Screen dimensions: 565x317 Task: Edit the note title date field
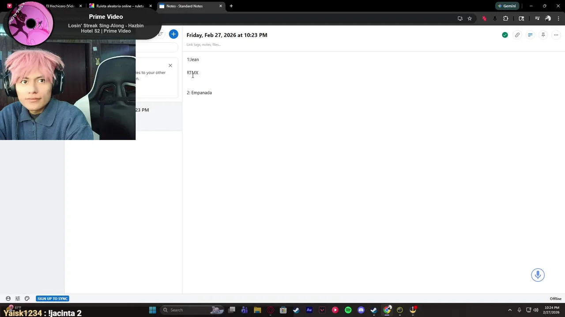(226, 35)
